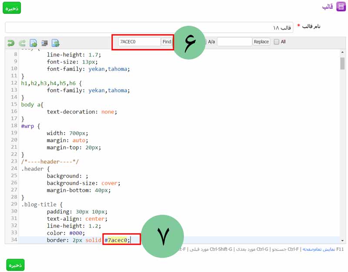The image size is (348, 272).
Task: Click the top green ذخیره save button
Action: pyautogui.click(x=12, y=8)
